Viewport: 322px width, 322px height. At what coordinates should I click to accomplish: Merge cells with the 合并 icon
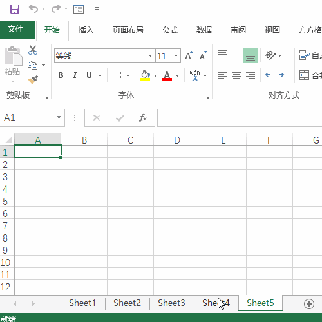pos(305,75)
